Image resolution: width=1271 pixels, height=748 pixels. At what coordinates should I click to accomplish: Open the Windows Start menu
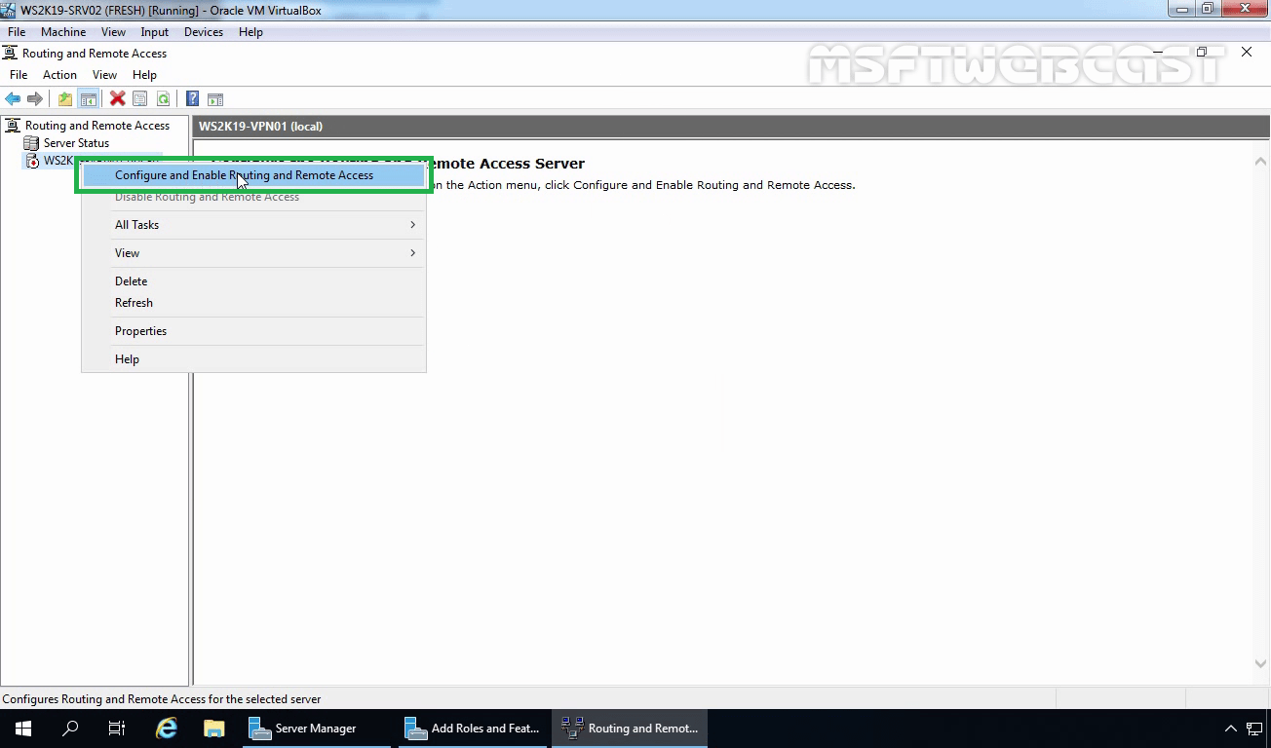click(23, 729)
